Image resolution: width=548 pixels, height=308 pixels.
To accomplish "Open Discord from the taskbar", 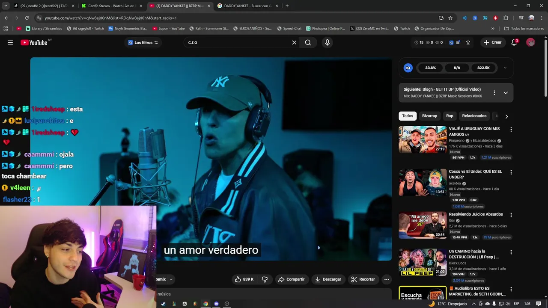I will 216,304.
